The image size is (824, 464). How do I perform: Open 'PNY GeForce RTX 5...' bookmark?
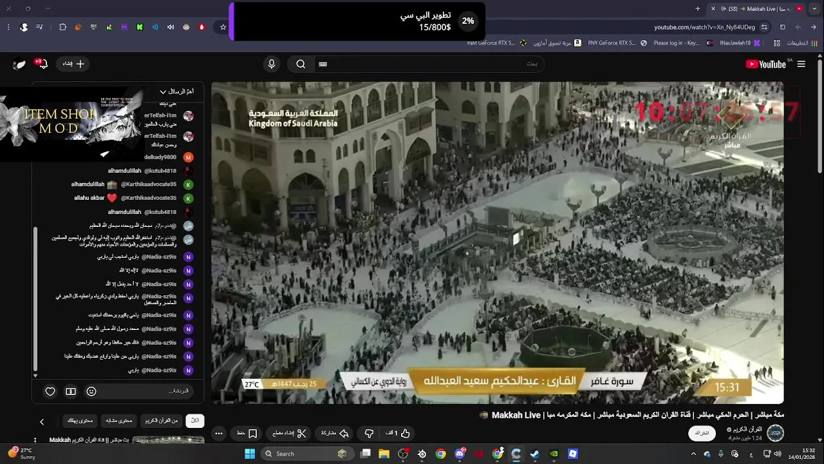tap(617, 43)
